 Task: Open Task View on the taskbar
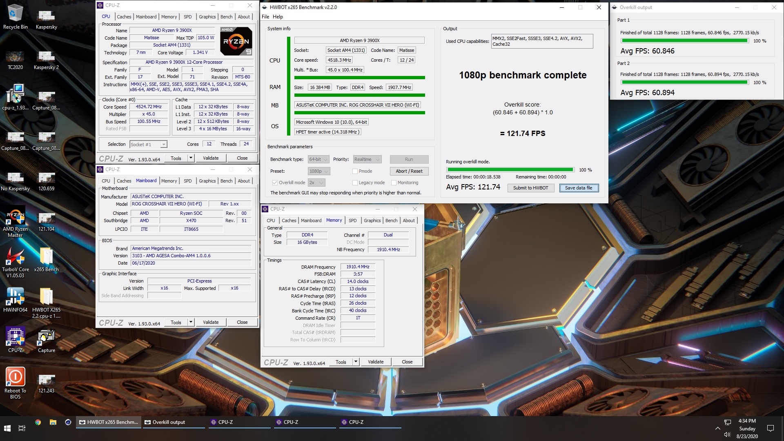pyautogui.click(x=22, y=428)
